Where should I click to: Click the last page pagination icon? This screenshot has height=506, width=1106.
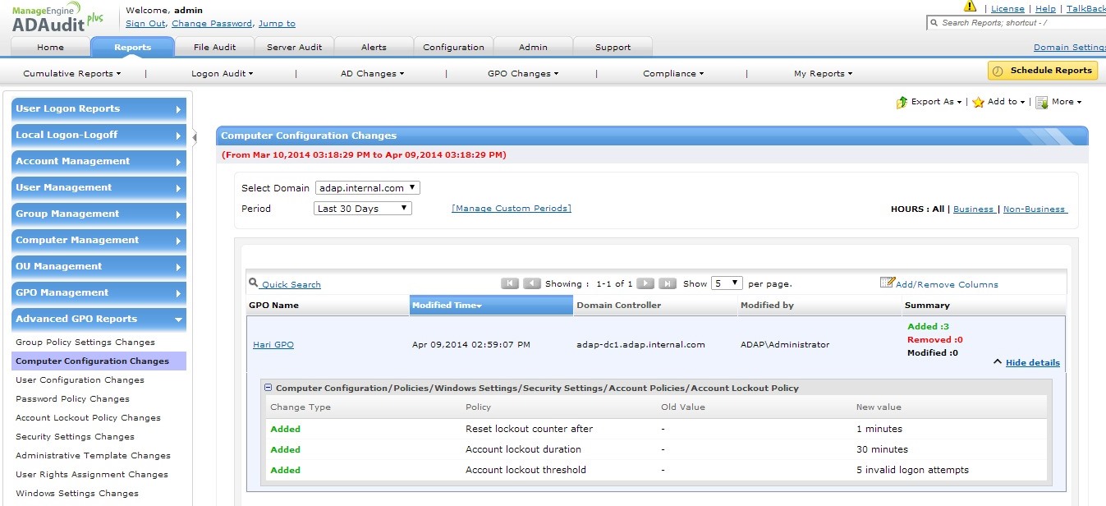(x=668, y=283)
